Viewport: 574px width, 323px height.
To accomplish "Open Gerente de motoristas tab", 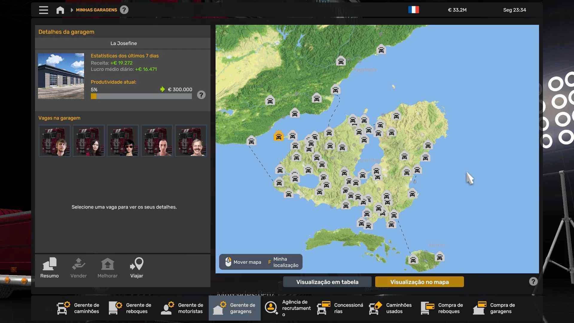I will 182,308.
